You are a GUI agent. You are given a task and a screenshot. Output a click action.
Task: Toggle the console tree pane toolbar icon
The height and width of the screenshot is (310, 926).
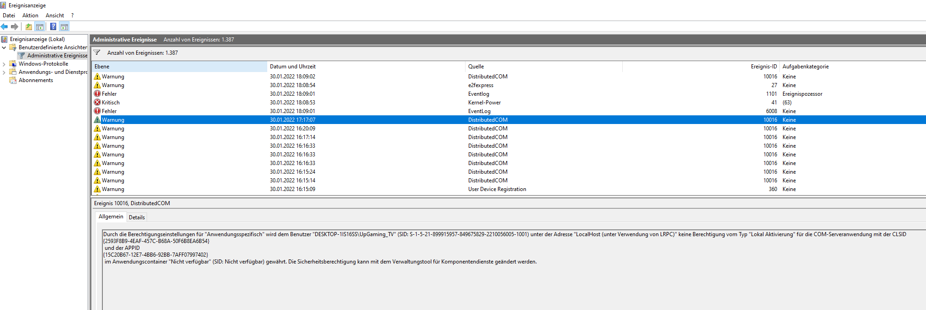point(40,27)
